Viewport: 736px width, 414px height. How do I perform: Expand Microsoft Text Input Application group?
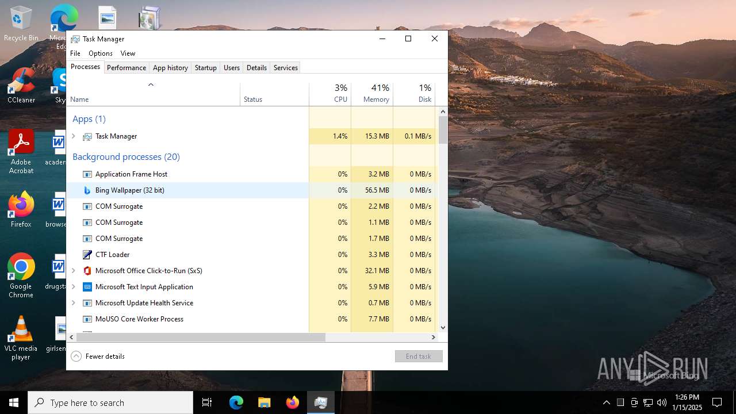tap(73, 287)
